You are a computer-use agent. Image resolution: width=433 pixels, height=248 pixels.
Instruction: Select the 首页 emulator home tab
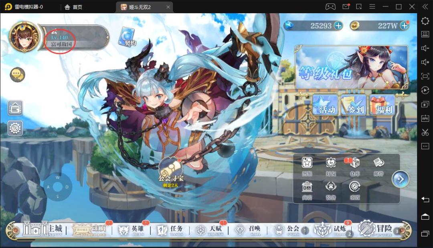click(x=73, y=7)
